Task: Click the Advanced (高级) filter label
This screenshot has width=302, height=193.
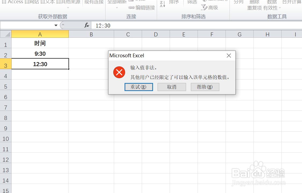Action: click(213, 8)
